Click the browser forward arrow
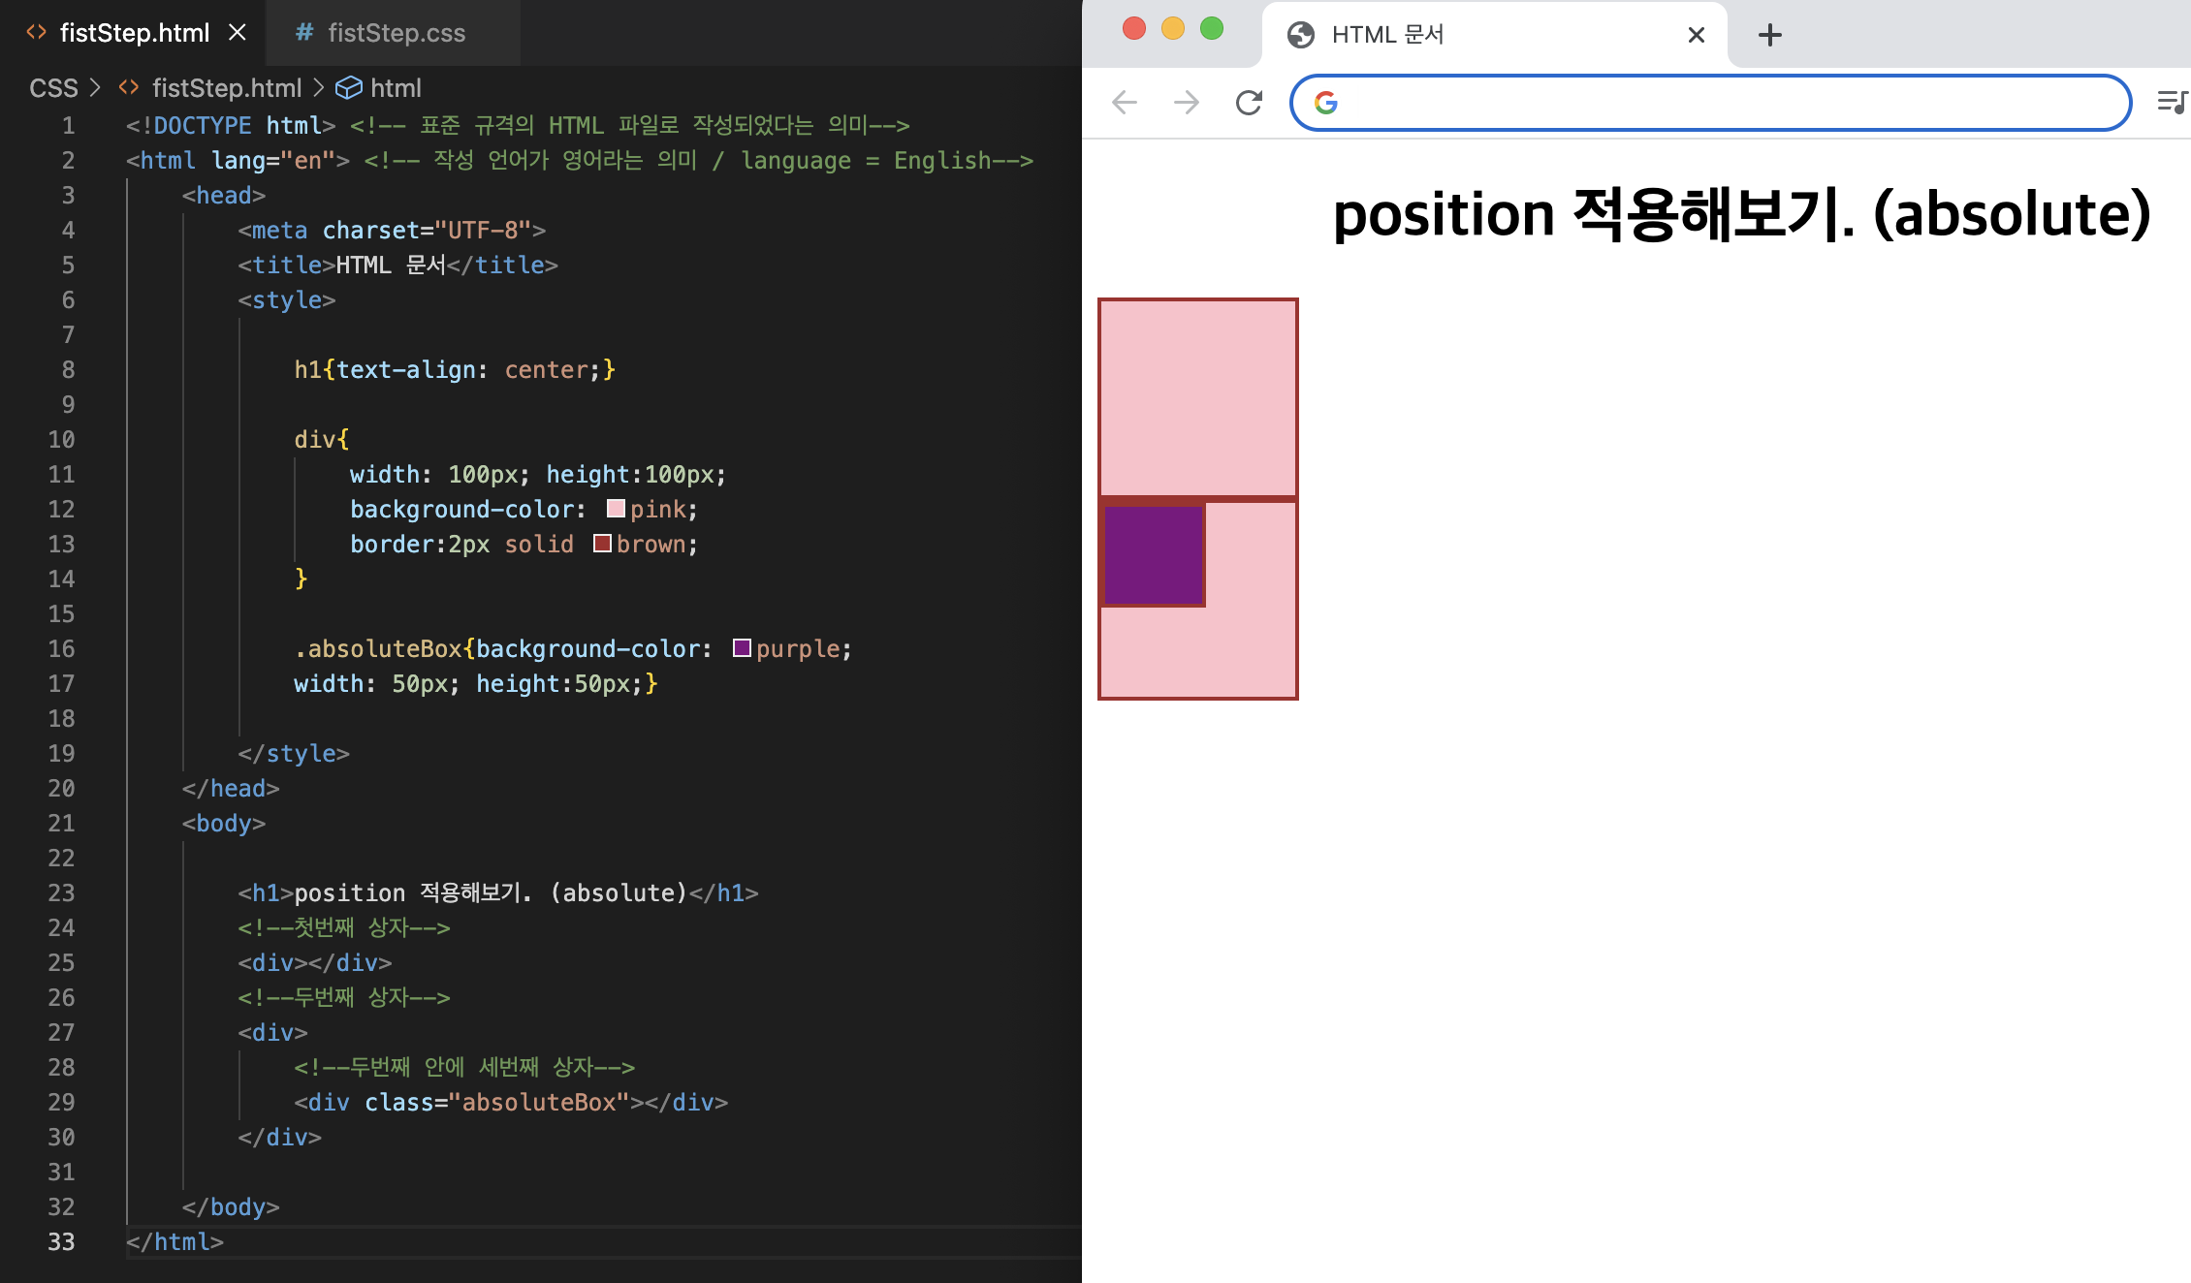This screenshot has width=2191, height=1283. click(1187, 102)
